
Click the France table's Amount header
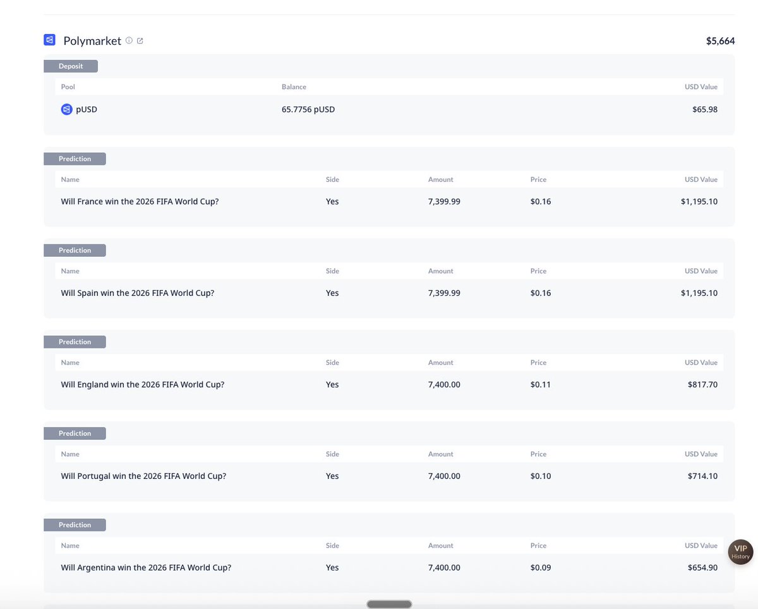coord(441,179)
